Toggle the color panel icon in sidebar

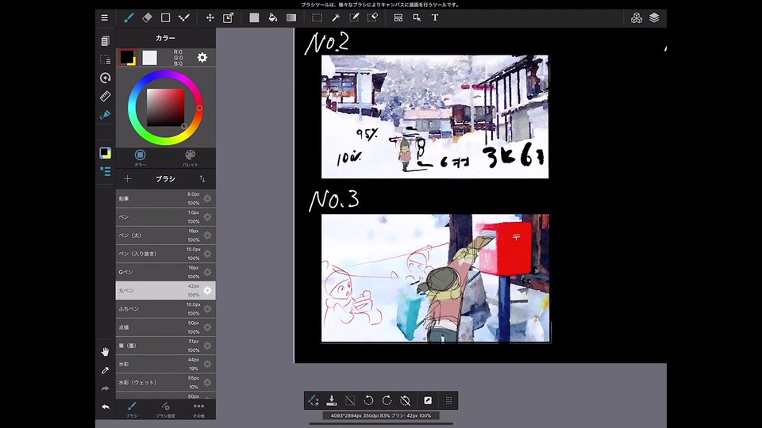tap(105, 153)
